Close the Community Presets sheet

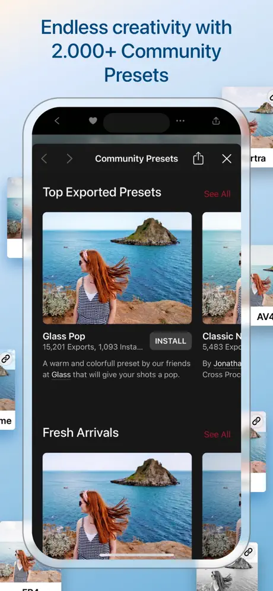pos(227,159)
